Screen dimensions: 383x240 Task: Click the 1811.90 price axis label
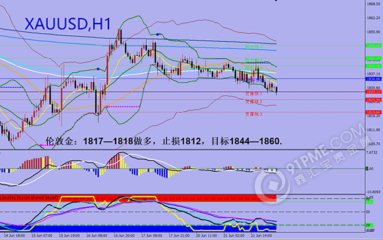pos(373,130)
